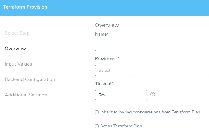Jump to Additional Settings step
This screenshot has height=137, width=209.
[26, 95]
